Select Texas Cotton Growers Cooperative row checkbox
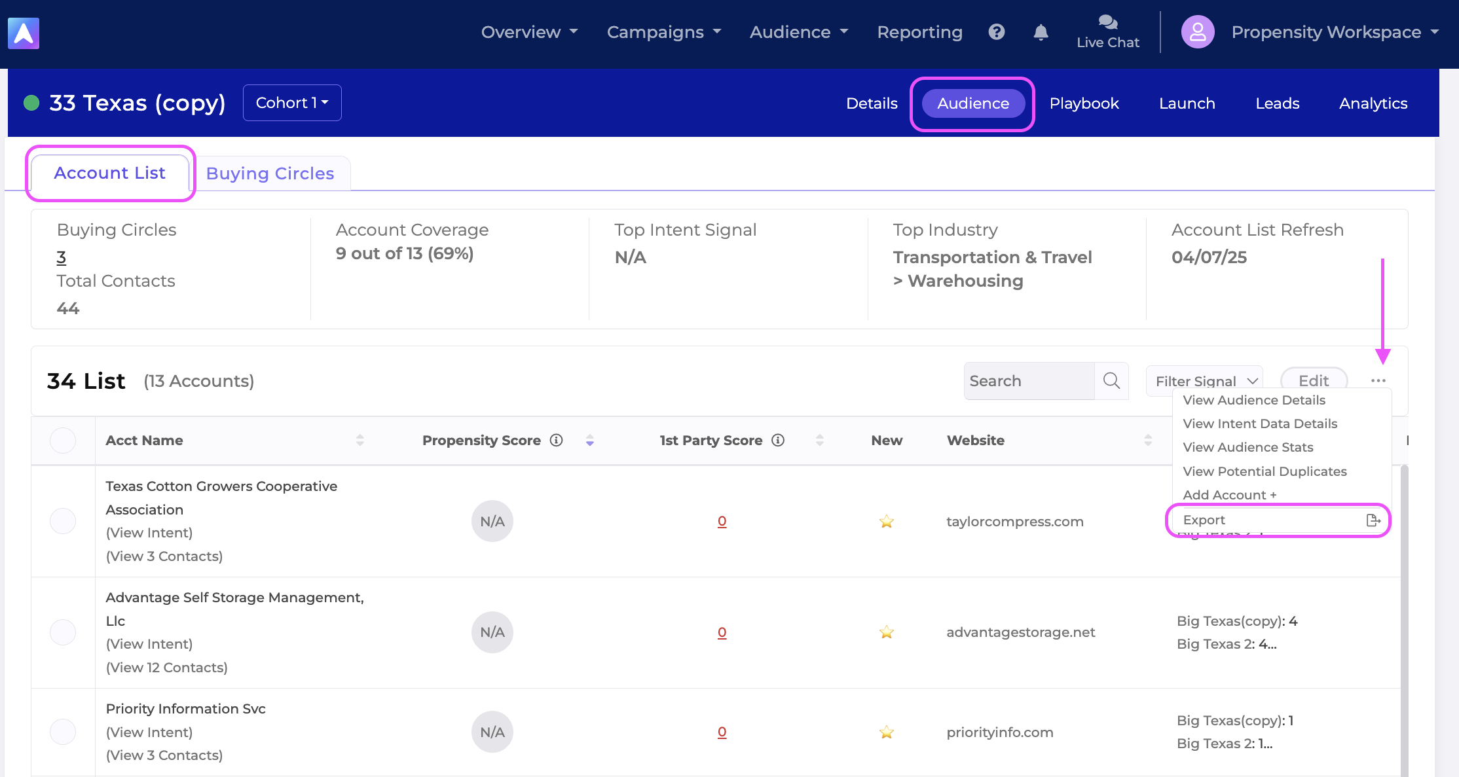This screenshot has height=777, width=1459. [x=63, y=521]
